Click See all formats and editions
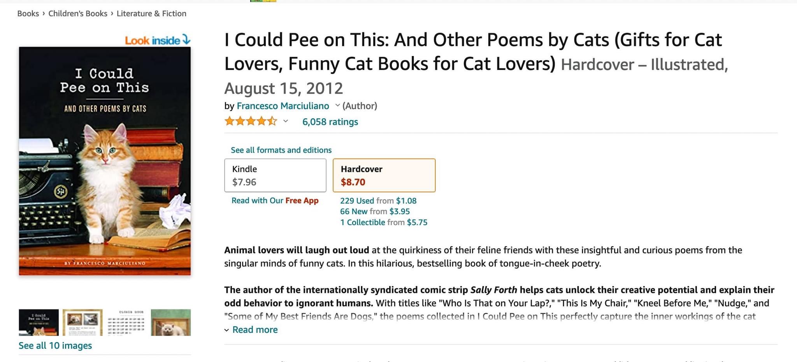Screen dimensions: 797x362 click(281, 150)
